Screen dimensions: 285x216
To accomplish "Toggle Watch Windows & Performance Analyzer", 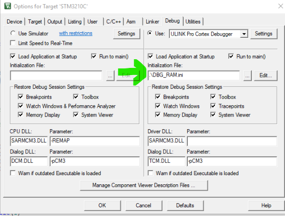I will (20, 106).
